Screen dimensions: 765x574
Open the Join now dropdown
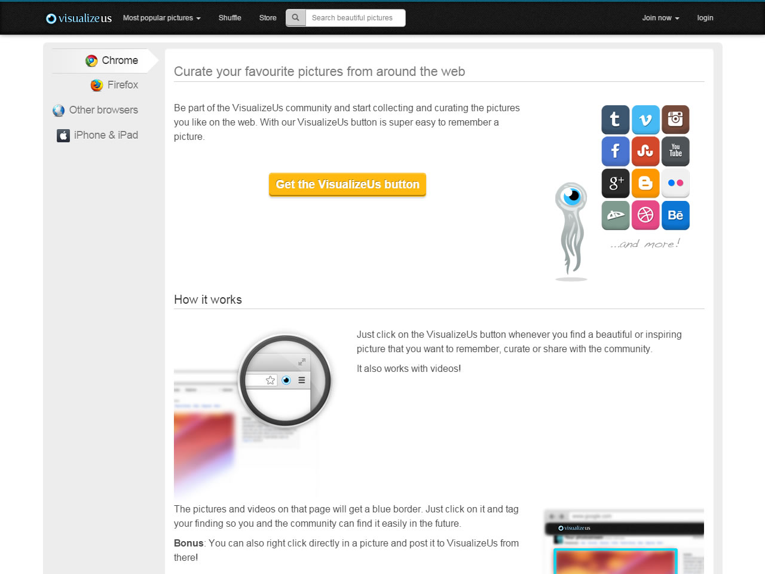coord(660,18)
